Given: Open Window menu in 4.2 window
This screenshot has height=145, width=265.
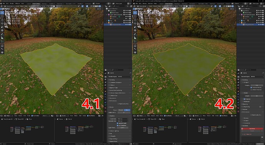Looking at the screenshot, I should coord(150,3).
